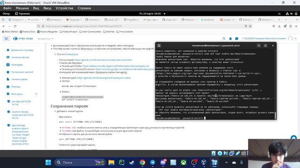Open the Машина menu
This screenshot has height=168, width=300.
click(22, 8)
